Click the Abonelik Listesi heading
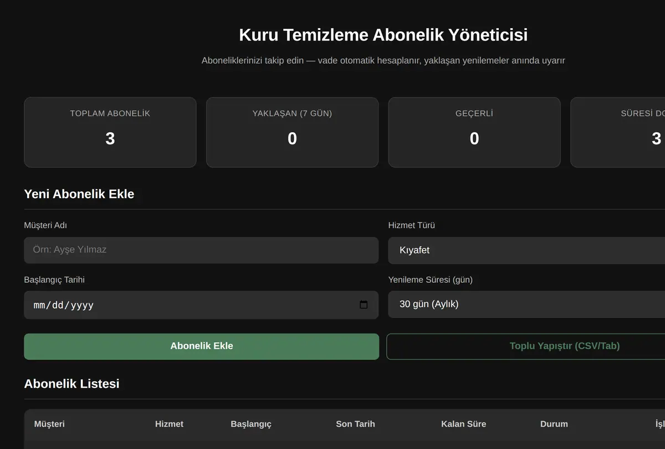 tap(72, 384)
